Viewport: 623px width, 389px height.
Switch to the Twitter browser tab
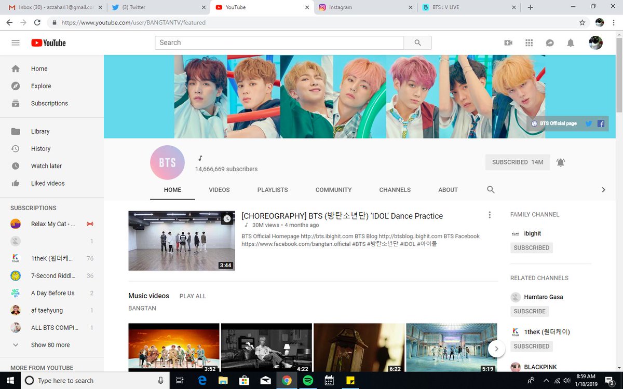point(158,7)
